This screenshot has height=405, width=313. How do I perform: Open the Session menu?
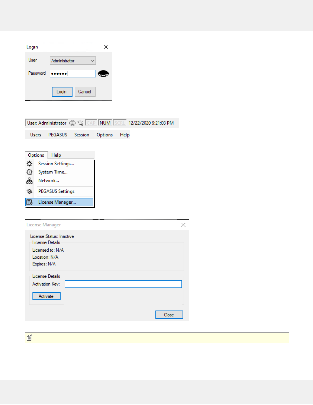point(82,135)
